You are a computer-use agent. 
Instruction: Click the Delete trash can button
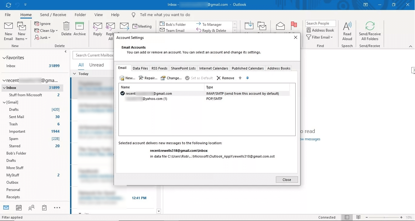(66, 29)
